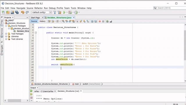Click the Toggle Bookmark editor icon
This screenshot has height=105, width=186.
click(88, 21)
